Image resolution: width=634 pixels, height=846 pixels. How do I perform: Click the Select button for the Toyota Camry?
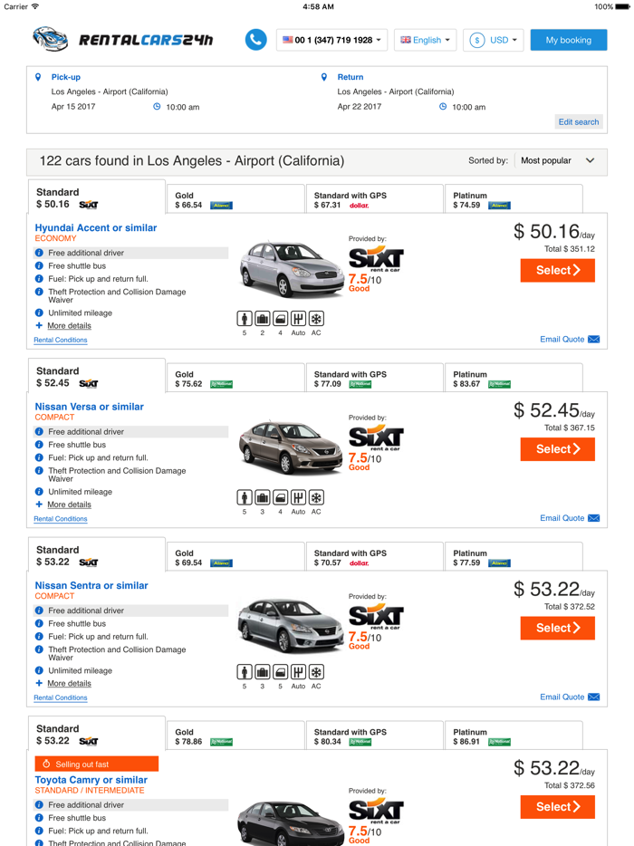coord(557,806)
